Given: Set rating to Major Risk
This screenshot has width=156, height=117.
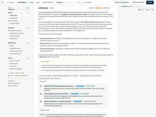Looking at the screenshot, I should pos(106,8).
